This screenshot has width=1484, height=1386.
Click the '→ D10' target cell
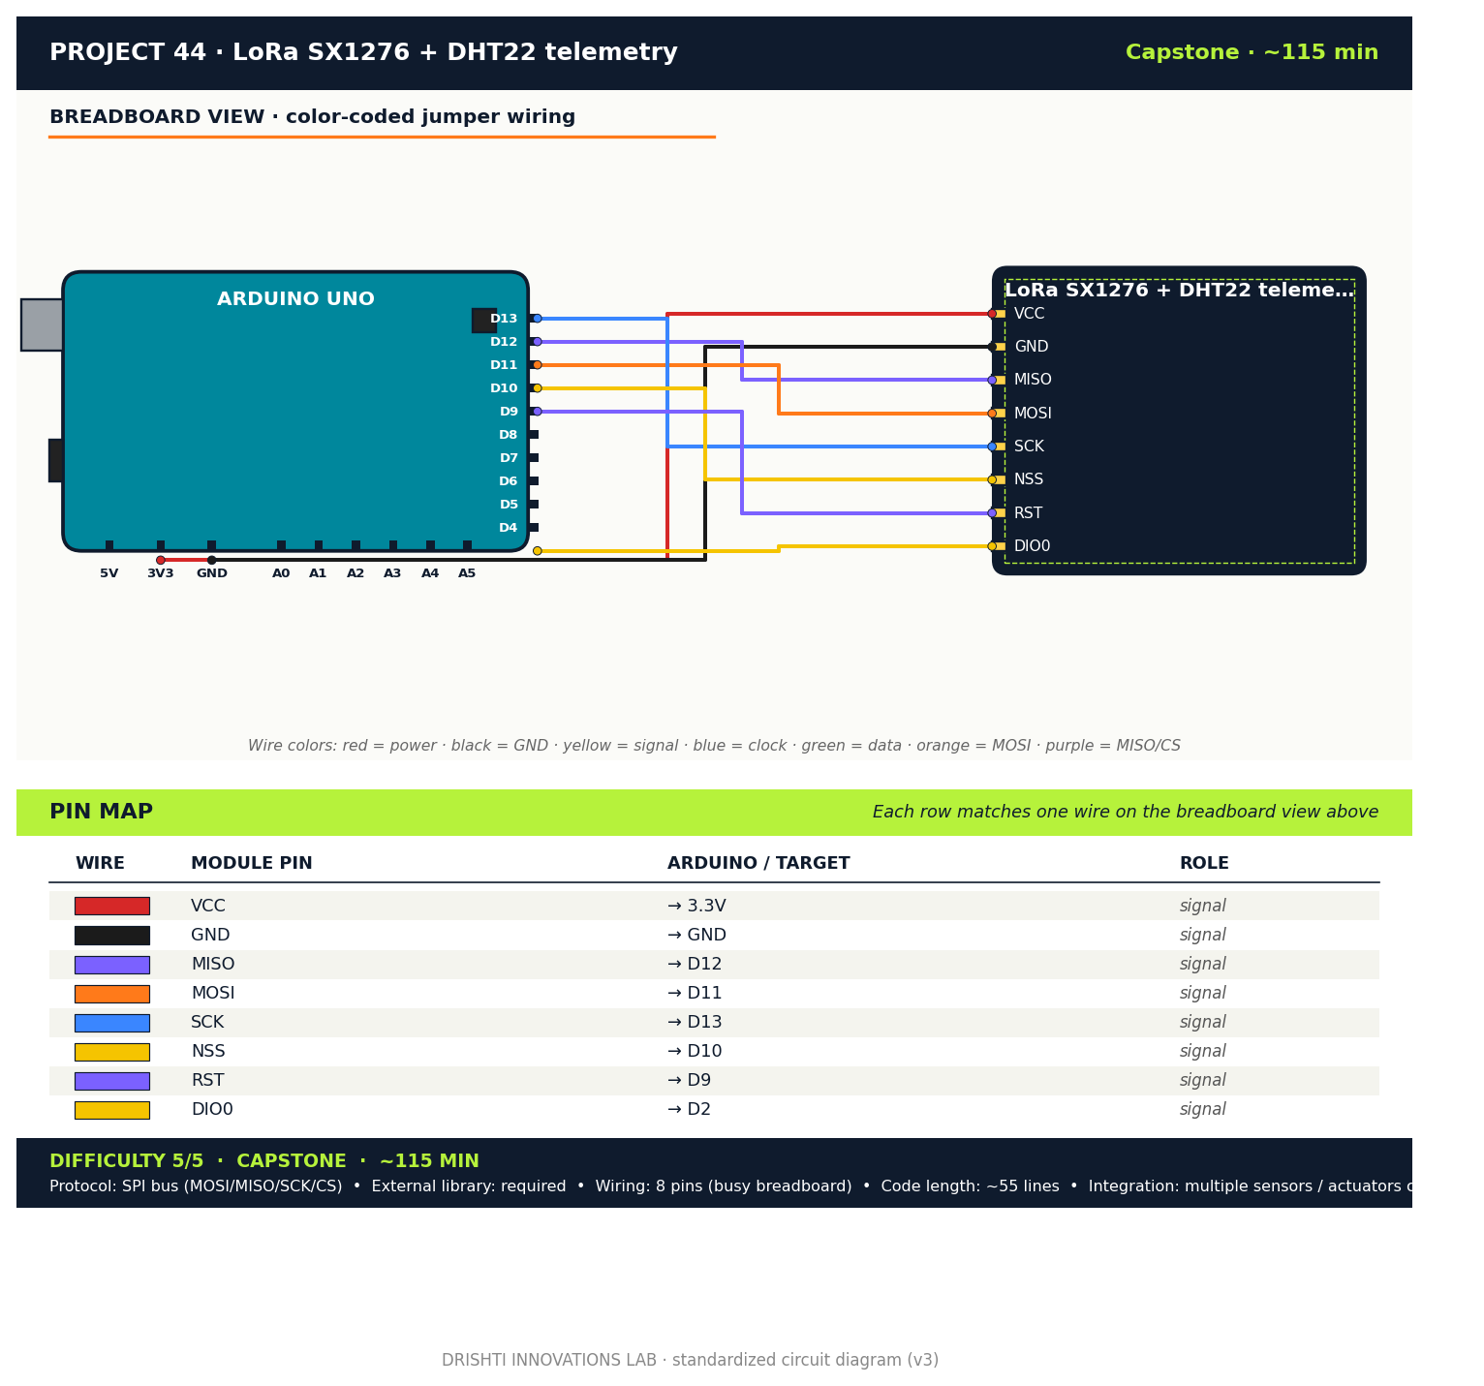tap(695, 1051)
